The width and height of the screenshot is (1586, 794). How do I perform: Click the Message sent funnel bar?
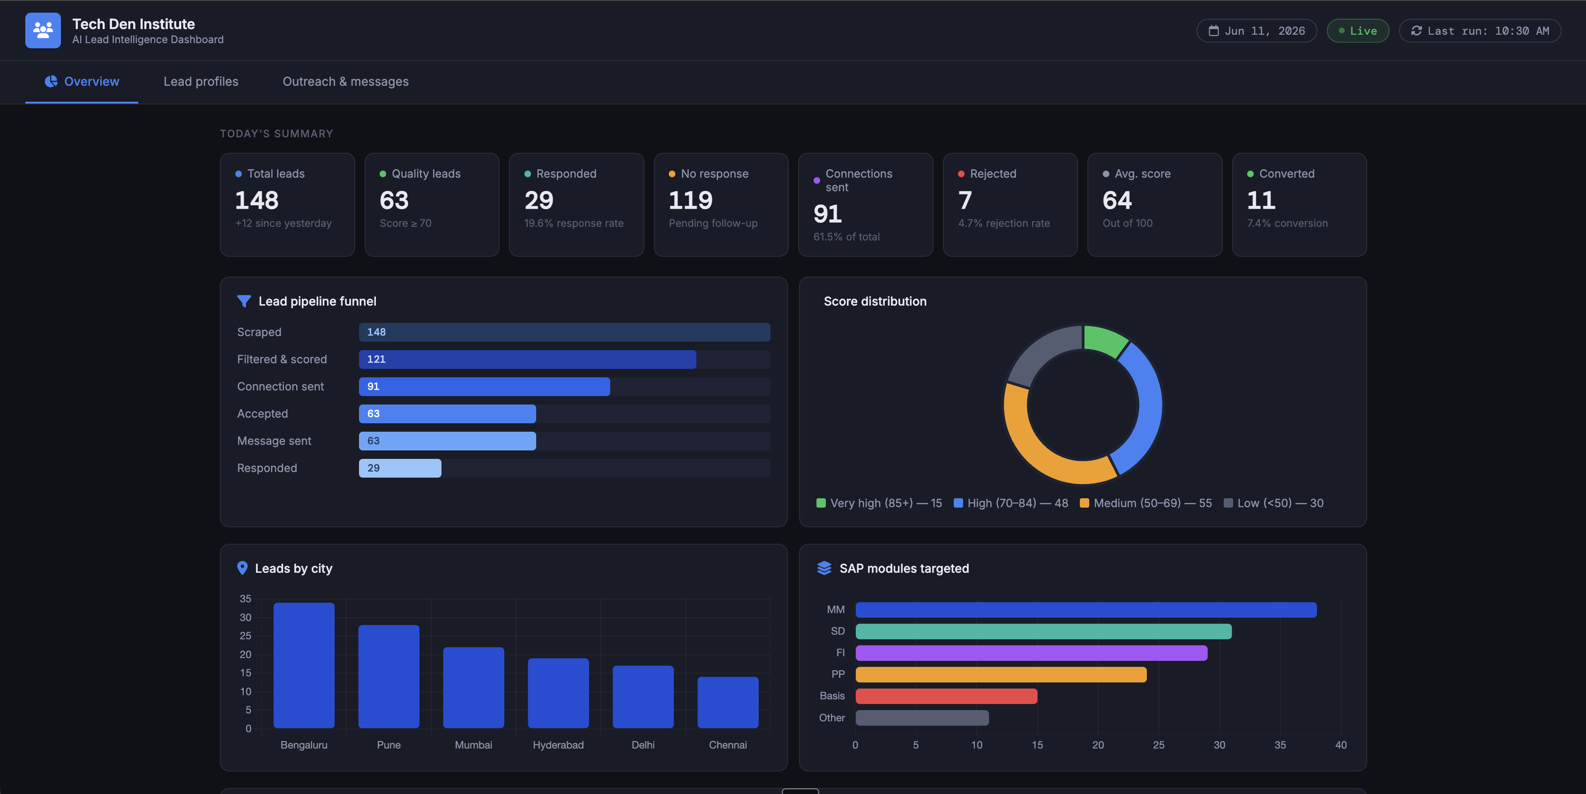click(x=448, y=441)
